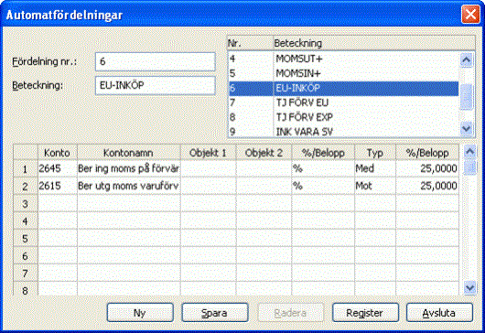The image size is (485, 333).
Task: Select the TJ FÖRV EU row
Action: coord(343,102)
